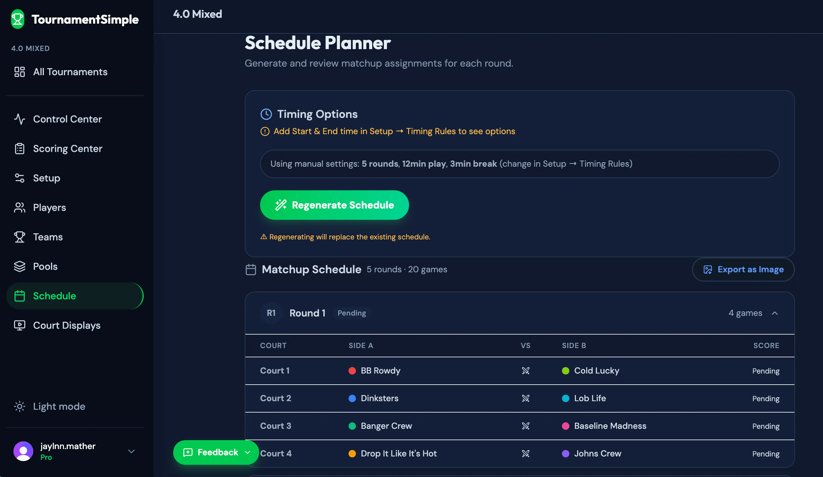The width and height of the screenshot is (823, 477).
Task: Click Pending score in Court 2 row
Action: 766,399
